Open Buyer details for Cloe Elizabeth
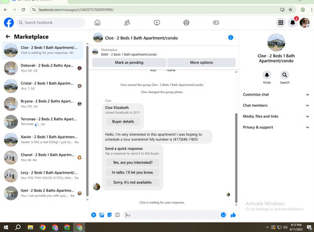Screen dimensions: 314x232 (123, 121)
